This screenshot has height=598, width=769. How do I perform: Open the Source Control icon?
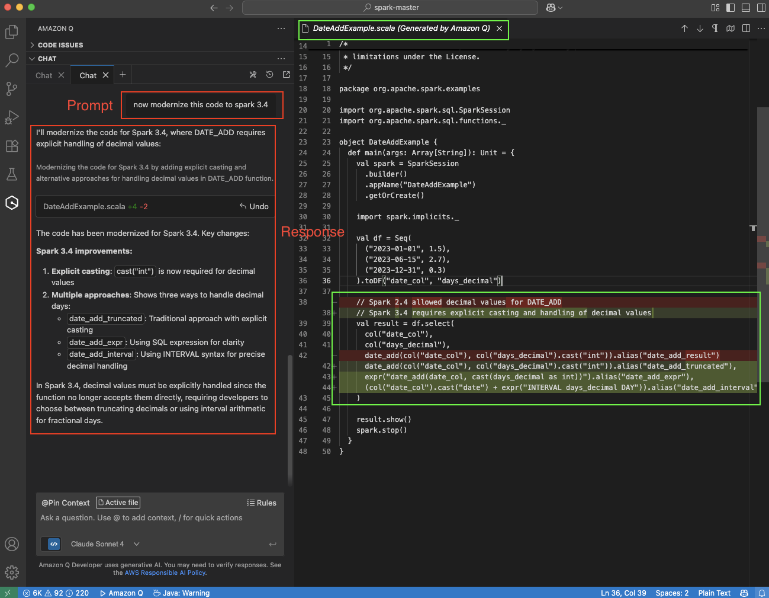[x=11, y=88]
